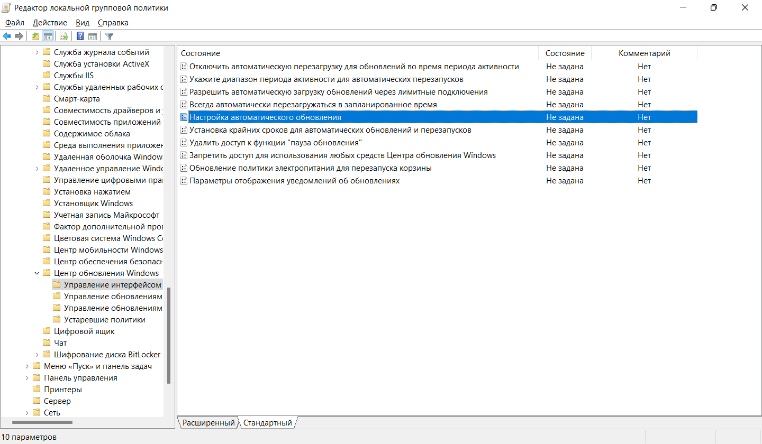Open Help via blue question mark icon

coord(80,36)
